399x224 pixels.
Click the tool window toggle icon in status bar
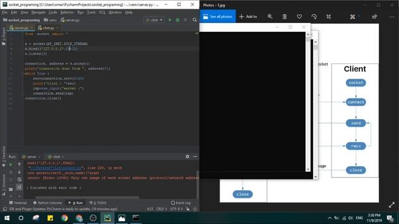point(4,209)
